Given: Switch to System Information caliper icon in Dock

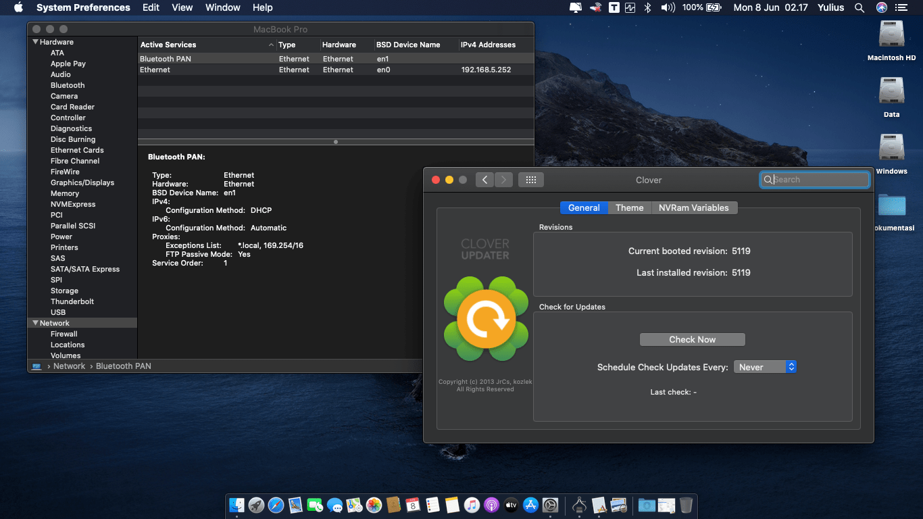Looking at the screenshot, I should (578, 505).
